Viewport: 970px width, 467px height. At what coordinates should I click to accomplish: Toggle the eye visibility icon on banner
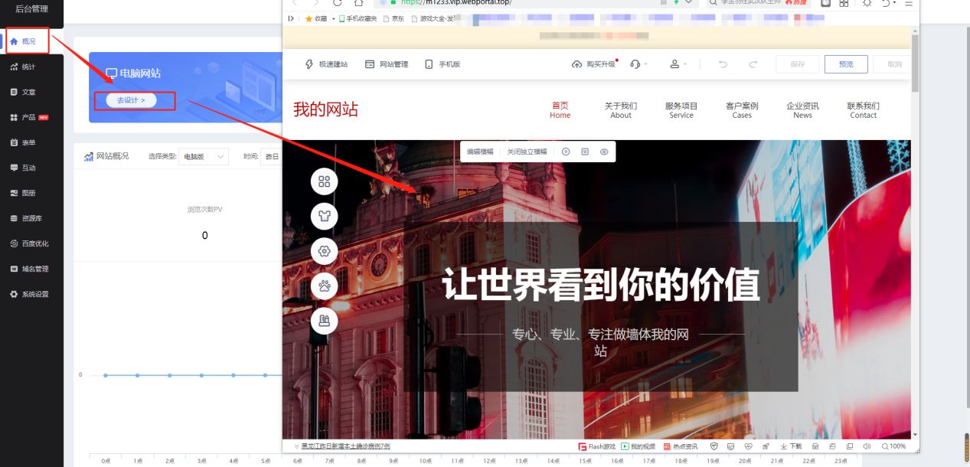tap(604, 152)
